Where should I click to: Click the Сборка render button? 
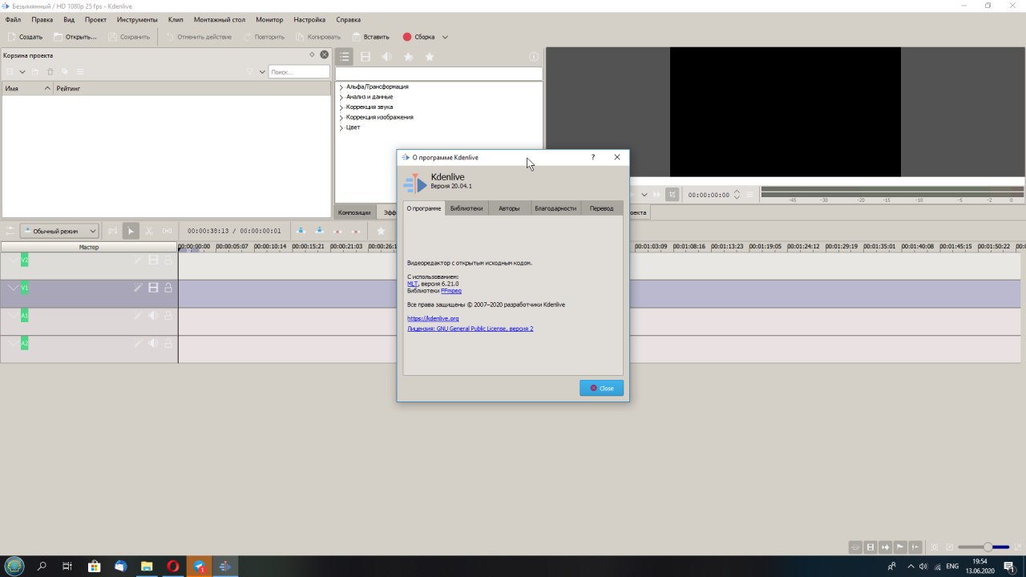tap(418, 37)
